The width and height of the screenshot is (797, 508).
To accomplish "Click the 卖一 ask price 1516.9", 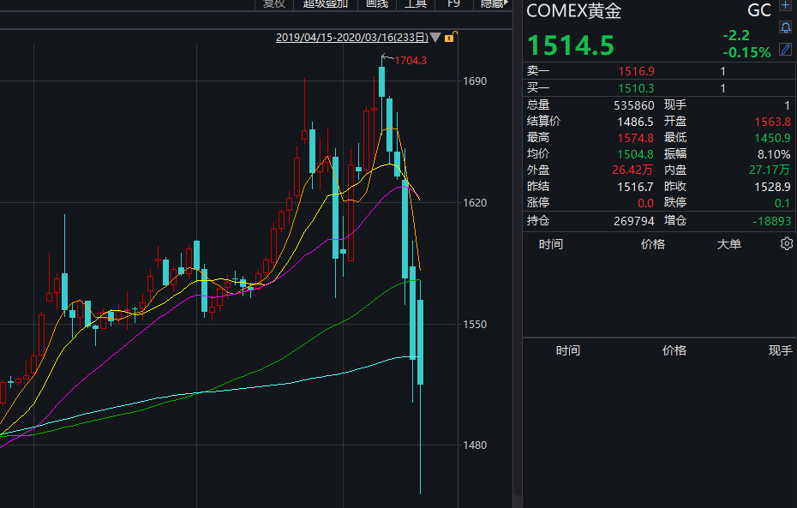I will pyautogui.click(x=636, y=71).
